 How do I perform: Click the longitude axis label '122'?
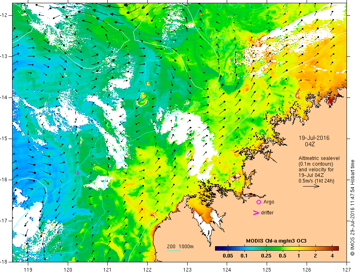tap(147, 270)
